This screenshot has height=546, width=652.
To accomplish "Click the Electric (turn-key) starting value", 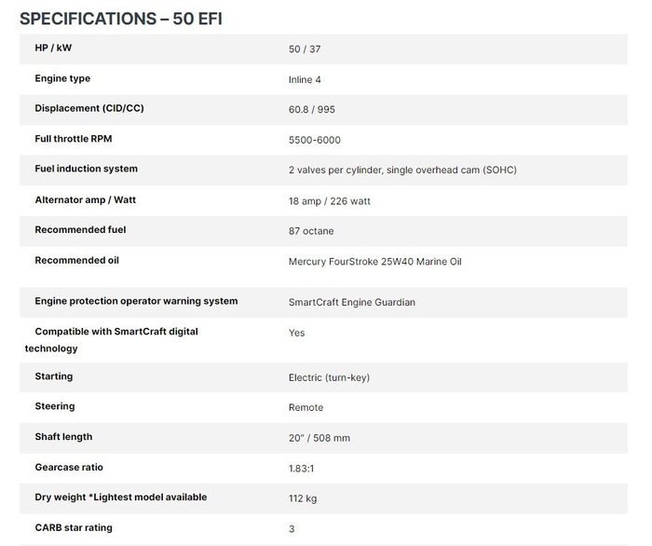I will tap(329, 377).
